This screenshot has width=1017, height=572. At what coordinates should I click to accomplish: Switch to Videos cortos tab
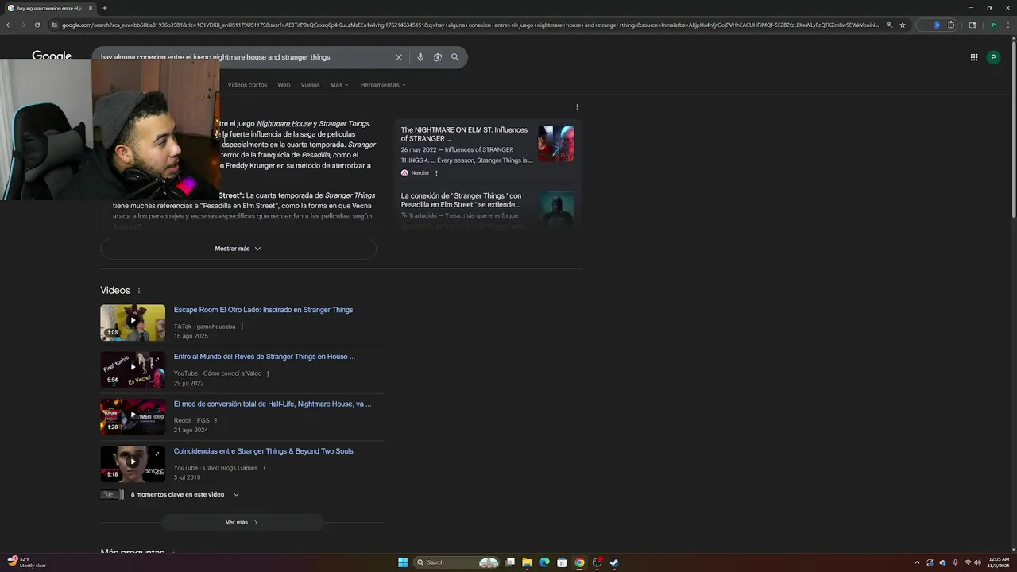(x=247, y=85)
